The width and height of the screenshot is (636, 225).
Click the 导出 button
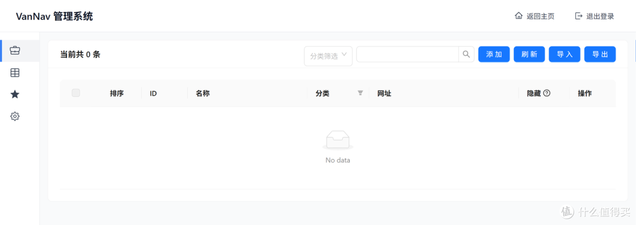pos(600,54)
